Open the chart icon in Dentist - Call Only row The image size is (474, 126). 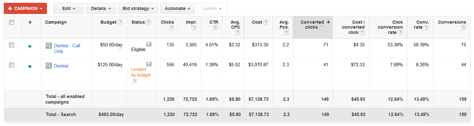(149, 44)
